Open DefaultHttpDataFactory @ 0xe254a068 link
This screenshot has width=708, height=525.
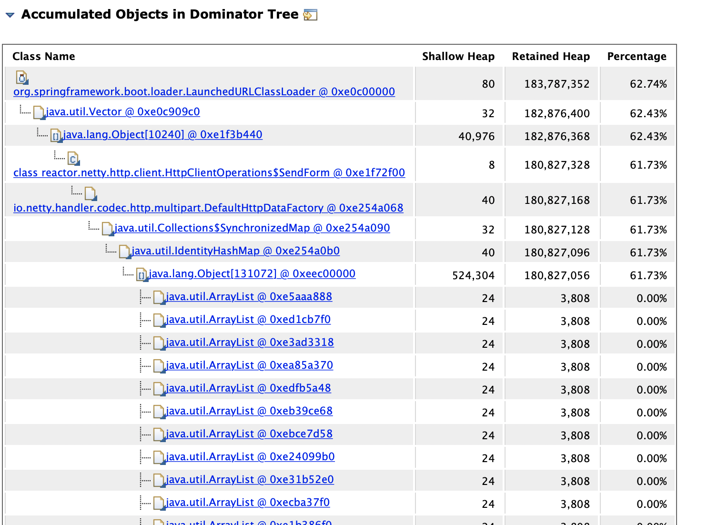(208, 208)
